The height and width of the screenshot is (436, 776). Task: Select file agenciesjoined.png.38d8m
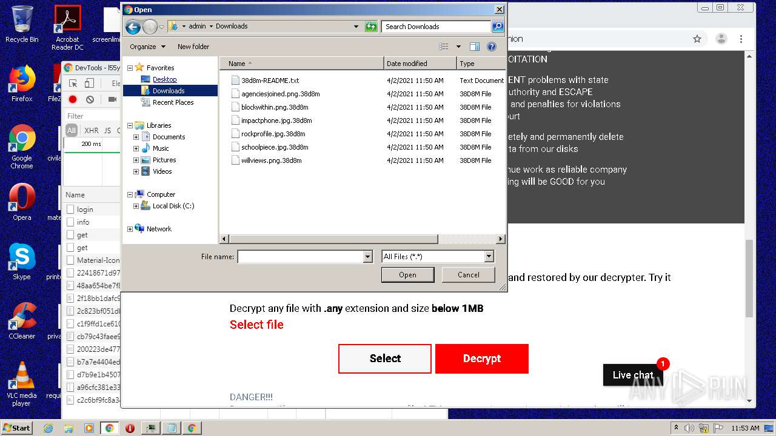[x=280, y=94]
